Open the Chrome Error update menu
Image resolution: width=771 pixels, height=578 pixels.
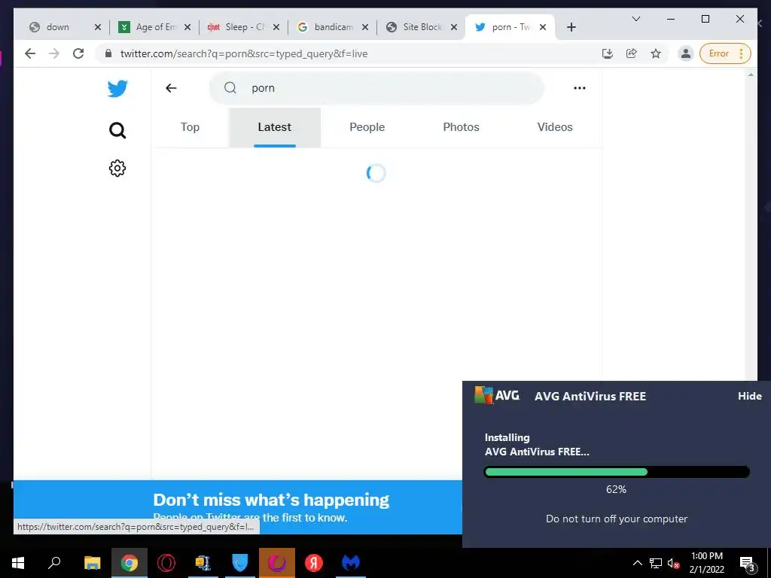coord(725,53)
